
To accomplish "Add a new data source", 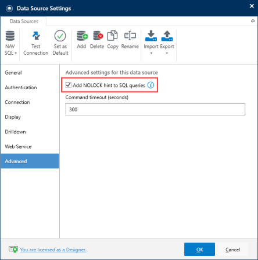I will coord(82,40).
